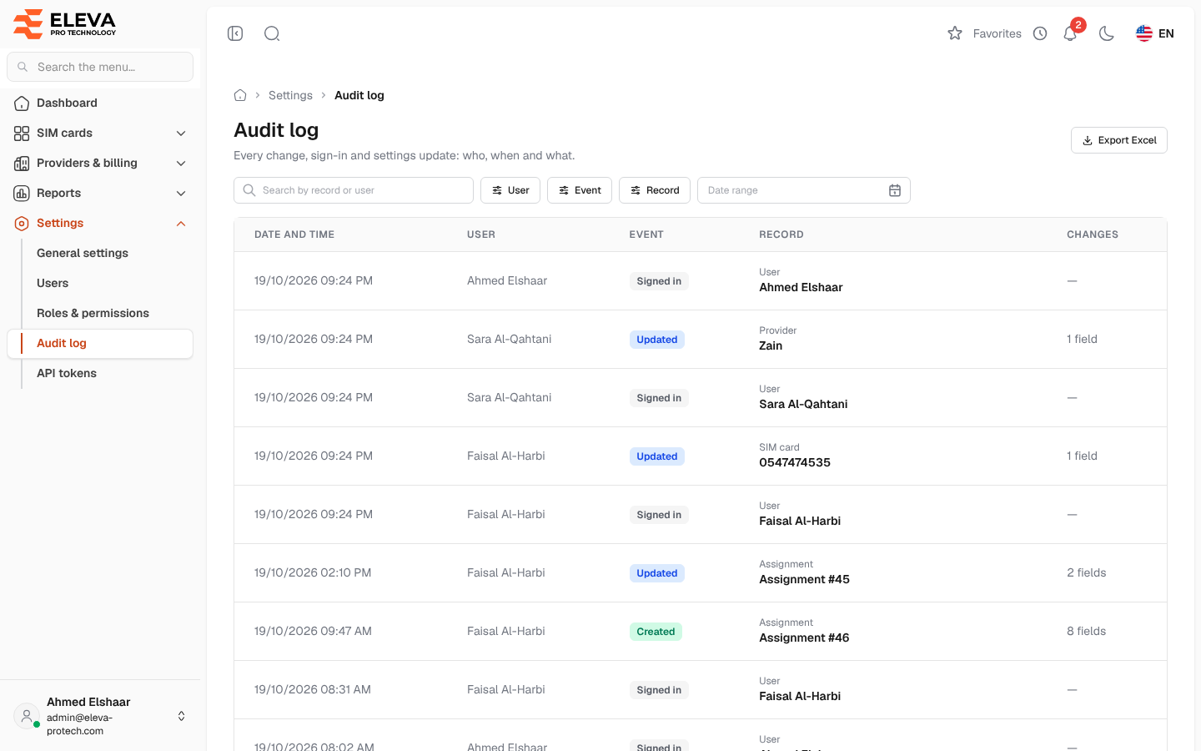Click the Dashboard sidebar icon
The width and height of the screenshot is (1201, 751).
22,103
